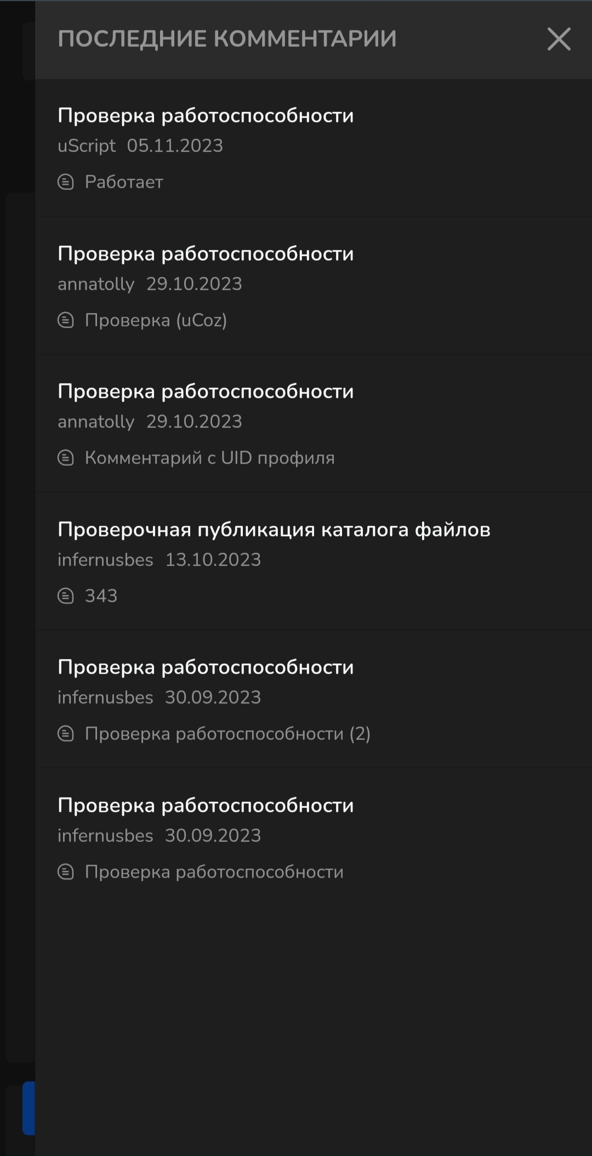The width and height of the screenshot is (592, 1156).
Task: Open comment text Проверка работоспособности (2)
Action: [x=227, y=734]
